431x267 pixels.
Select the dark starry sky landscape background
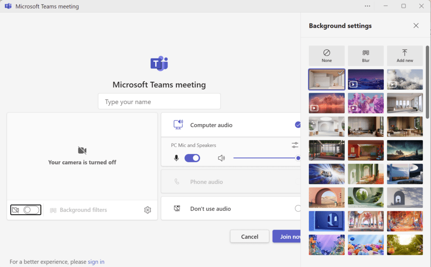[x=404, y=150]
